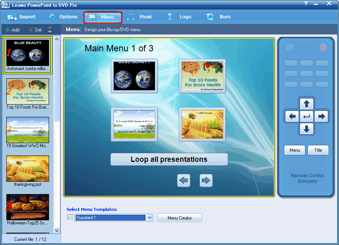This screenshot has height=245, width=339.
Task: Add a new presentation file
Action: (x=13, y=30)
